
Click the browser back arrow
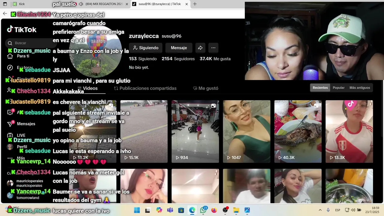[x=5, y=13]
